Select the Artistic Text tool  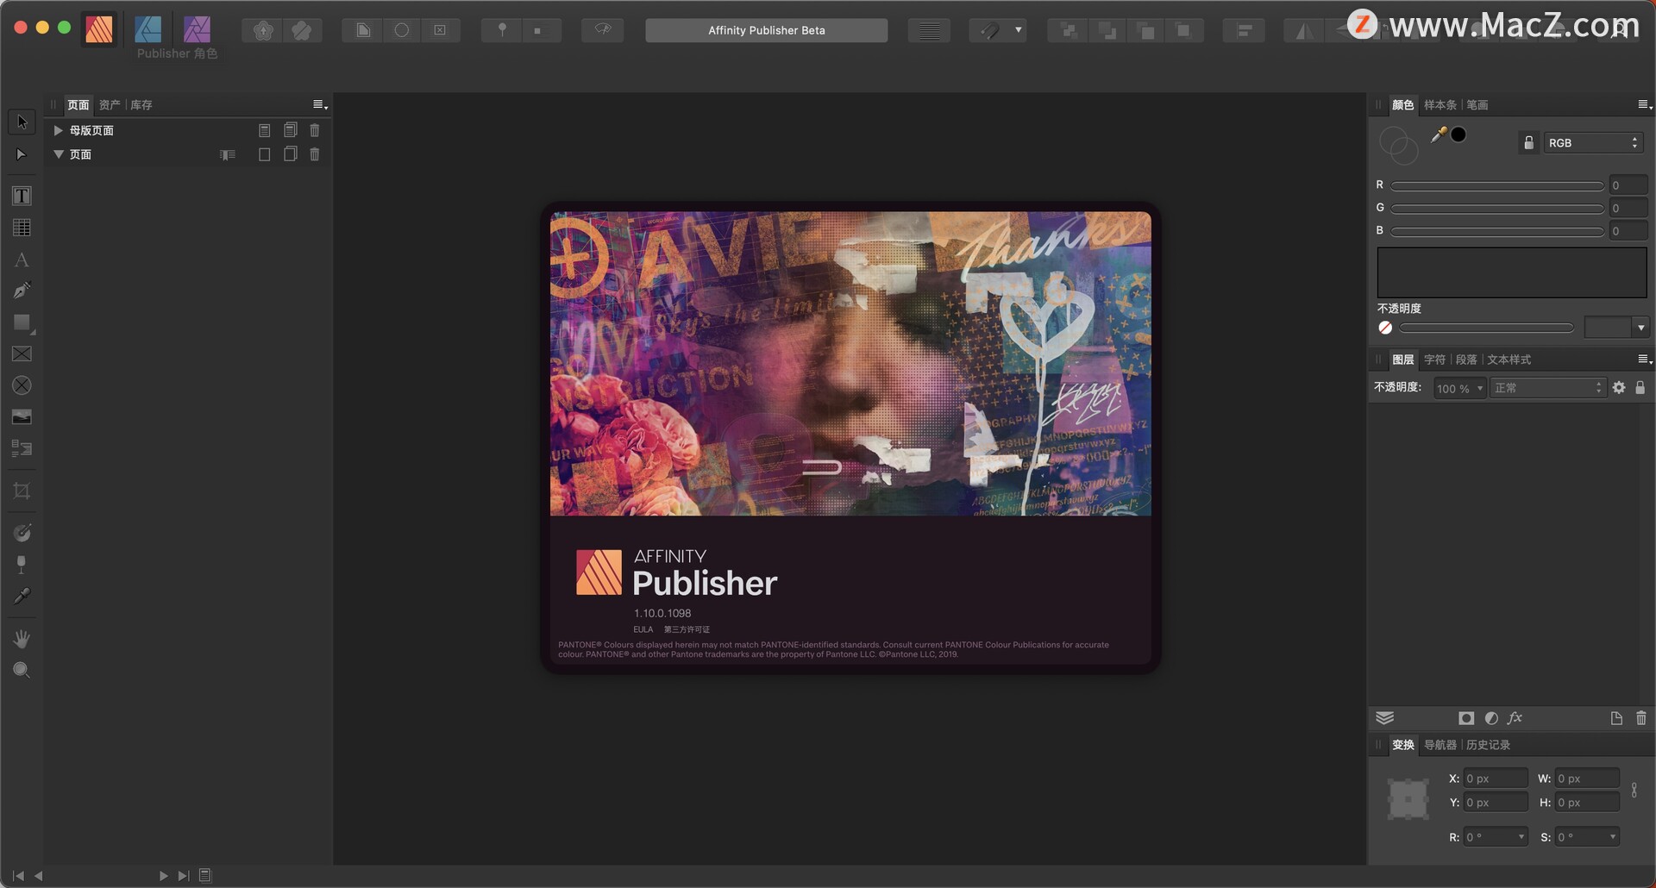(x=22, y=260)
